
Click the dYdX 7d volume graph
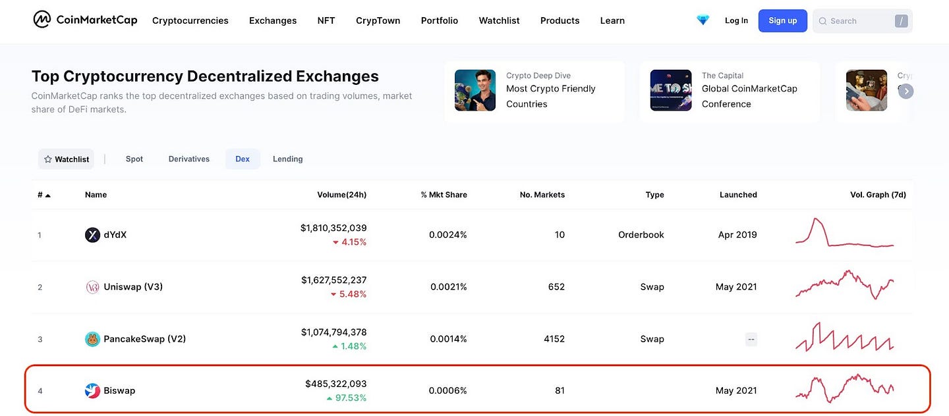[x=845, y=232]
